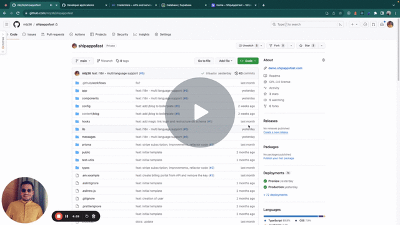
Task: Restart the recording with the redo icon
Action: pyautogui.click(x=87, y=216)
